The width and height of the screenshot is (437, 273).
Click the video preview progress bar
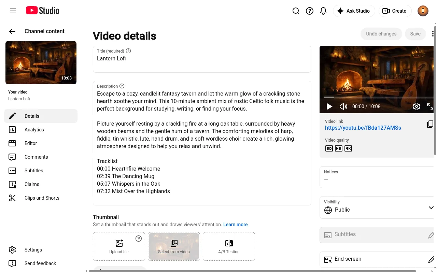[x=378, y=98]
